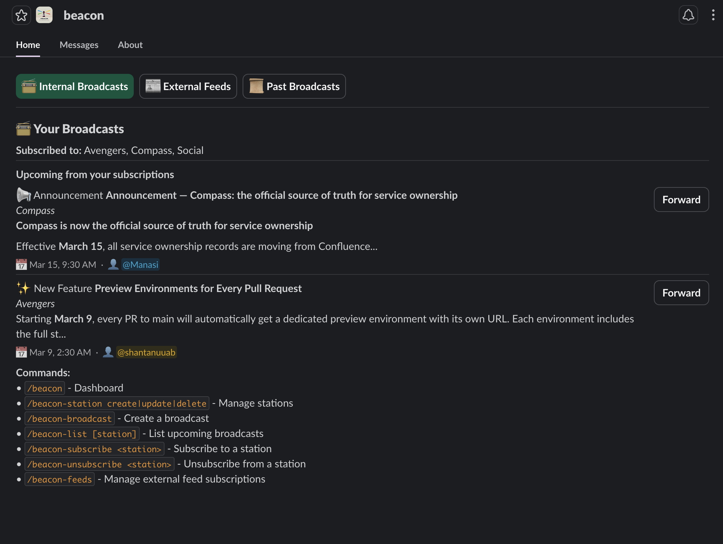The width and height of the screenshot is (723, 544).
Task: Switch to the Messages tab
Action: (79, 45)
